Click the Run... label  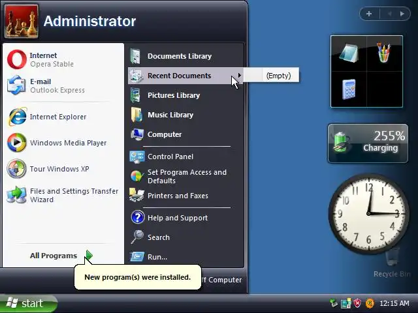(157, 257)
